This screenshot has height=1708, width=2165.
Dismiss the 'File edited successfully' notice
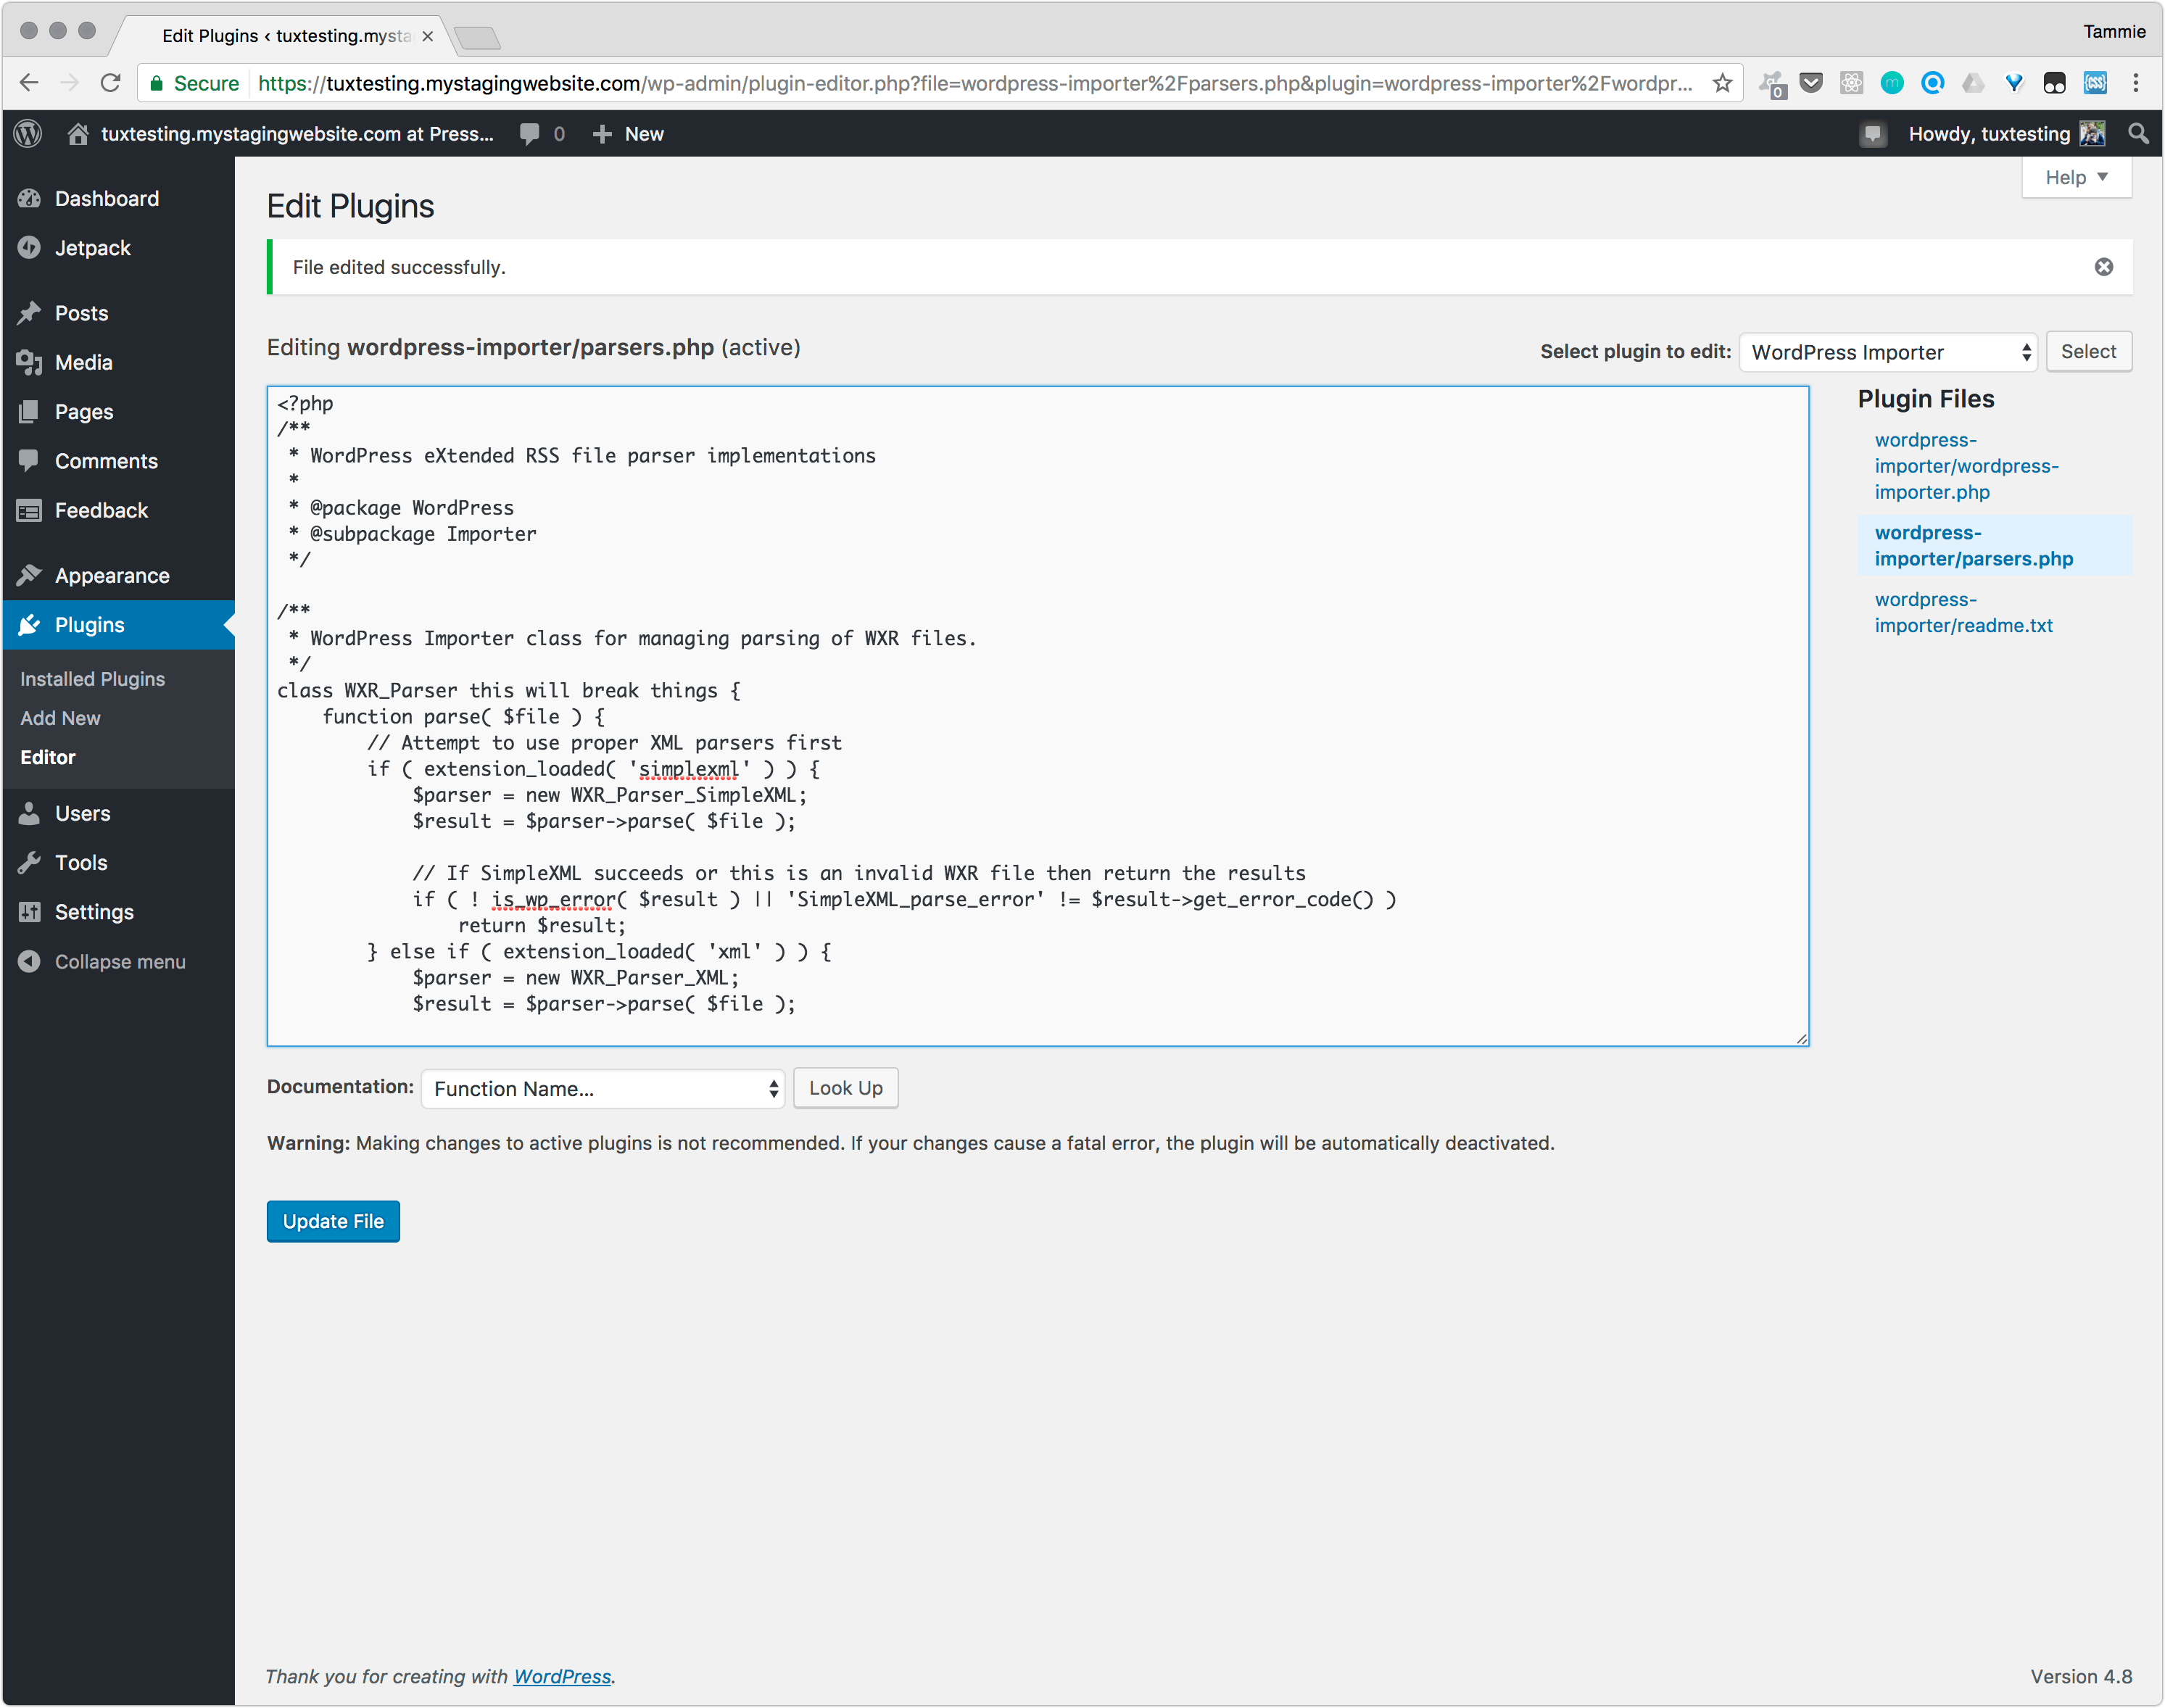(2104, 267)
